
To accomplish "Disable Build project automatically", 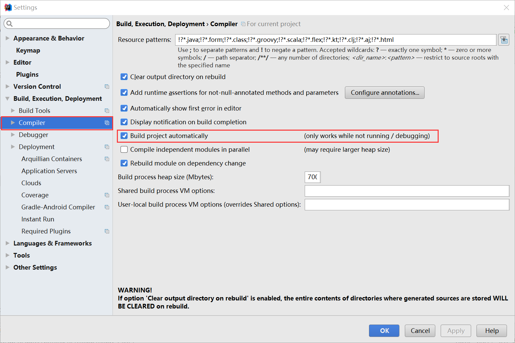I will [x=124, y=136].
